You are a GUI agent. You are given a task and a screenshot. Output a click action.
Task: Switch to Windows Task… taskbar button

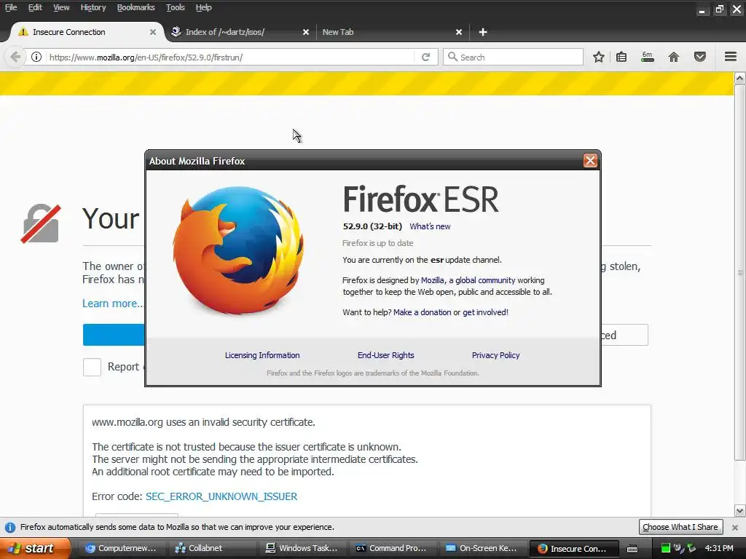[302, 548]
